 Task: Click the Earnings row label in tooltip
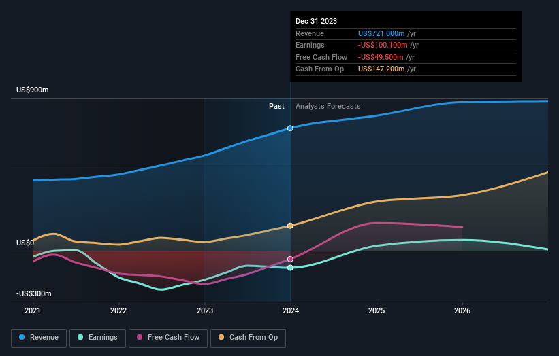(x=310, y=45)
